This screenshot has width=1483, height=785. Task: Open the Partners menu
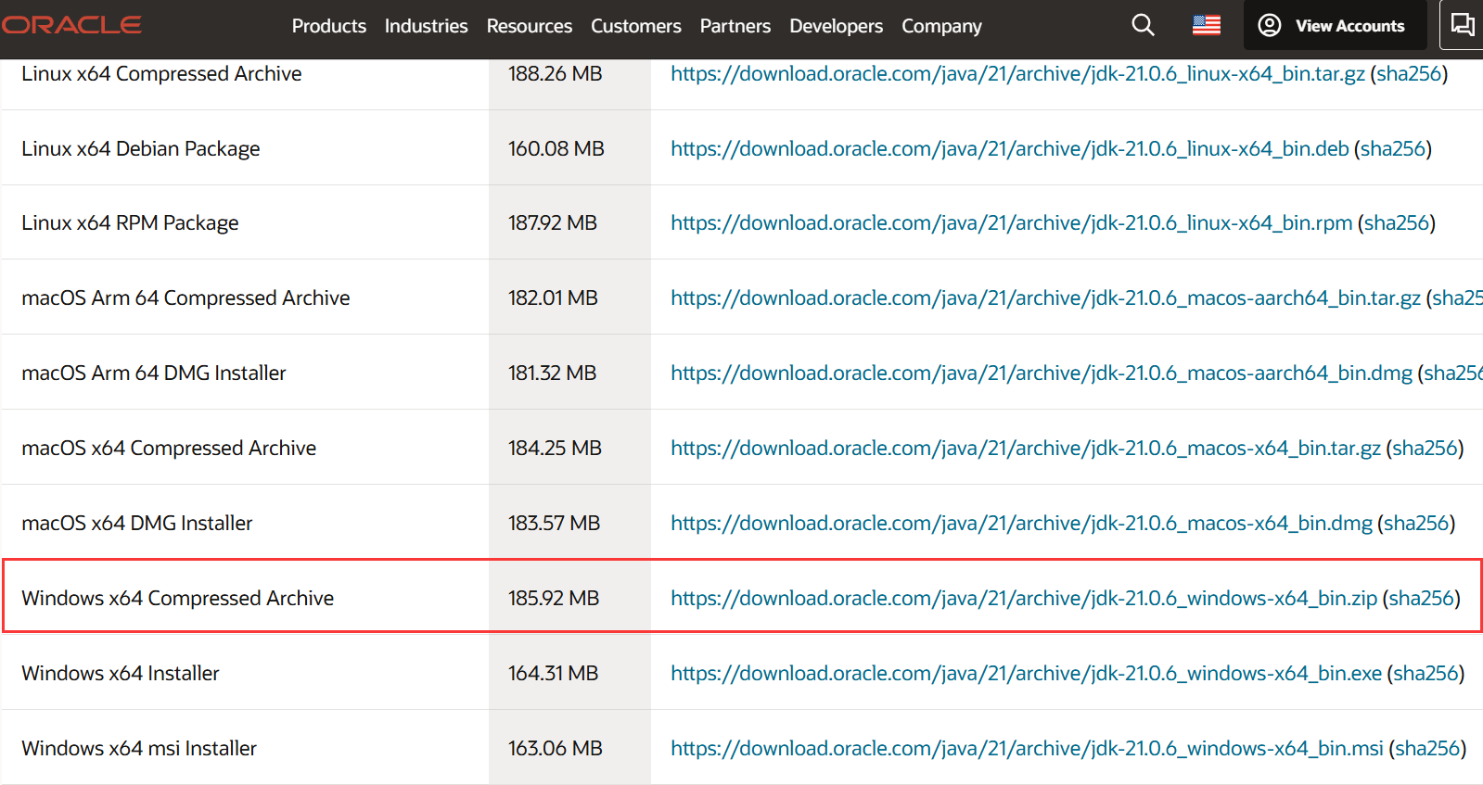point(735,26)
